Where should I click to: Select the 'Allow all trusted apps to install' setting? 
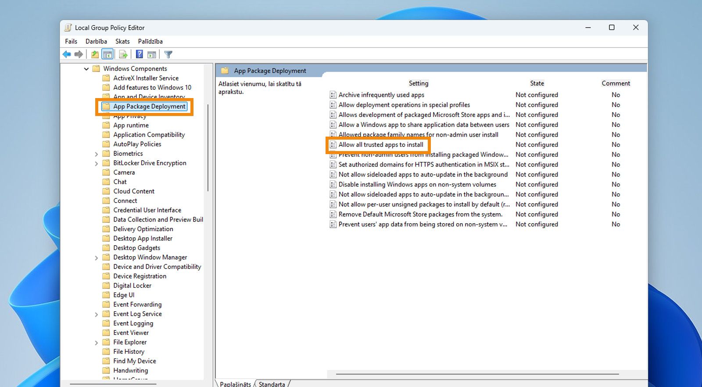381,145
